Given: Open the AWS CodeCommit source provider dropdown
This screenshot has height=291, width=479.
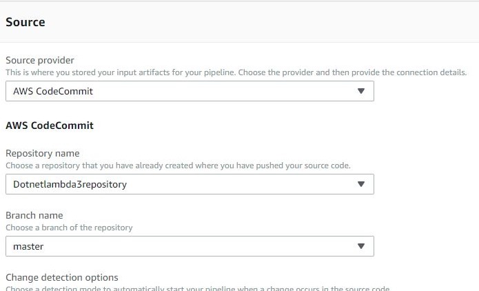Looking at the screenshot, I should click(190, 91).
